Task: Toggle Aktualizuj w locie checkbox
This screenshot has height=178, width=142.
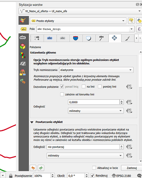Action: click(x=94, y=168)
